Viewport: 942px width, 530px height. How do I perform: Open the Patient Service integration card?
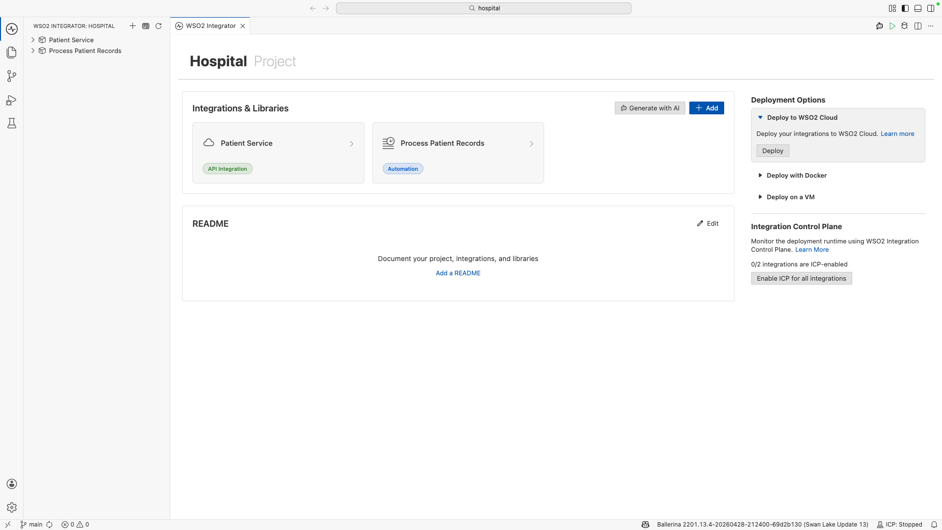(x=278, y=153)
